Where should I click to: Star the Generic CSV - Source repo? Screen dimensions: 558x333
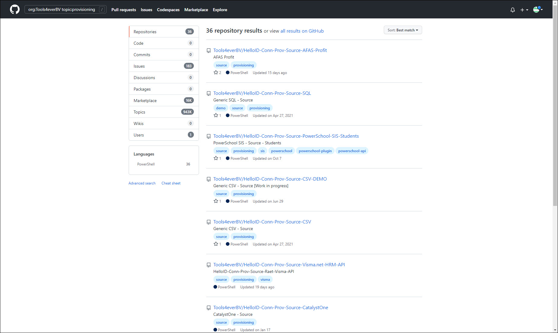[216, 244]
